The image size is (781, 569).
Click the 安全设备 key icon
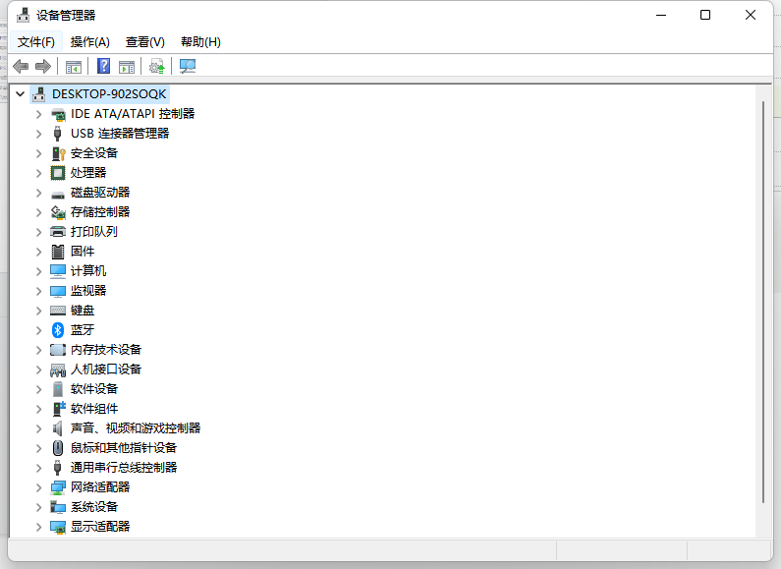(x=58, y=153)
